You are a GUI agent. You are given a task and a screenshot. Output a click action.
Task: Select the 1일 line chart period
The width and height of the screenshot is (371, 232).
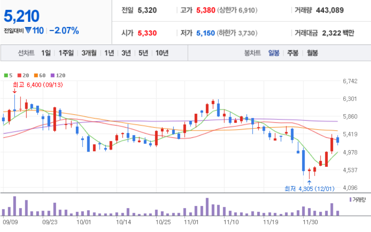coord(46,53)
